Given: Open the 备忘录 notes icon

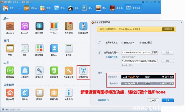Looking at the screenshot, I should coord(69,48).
